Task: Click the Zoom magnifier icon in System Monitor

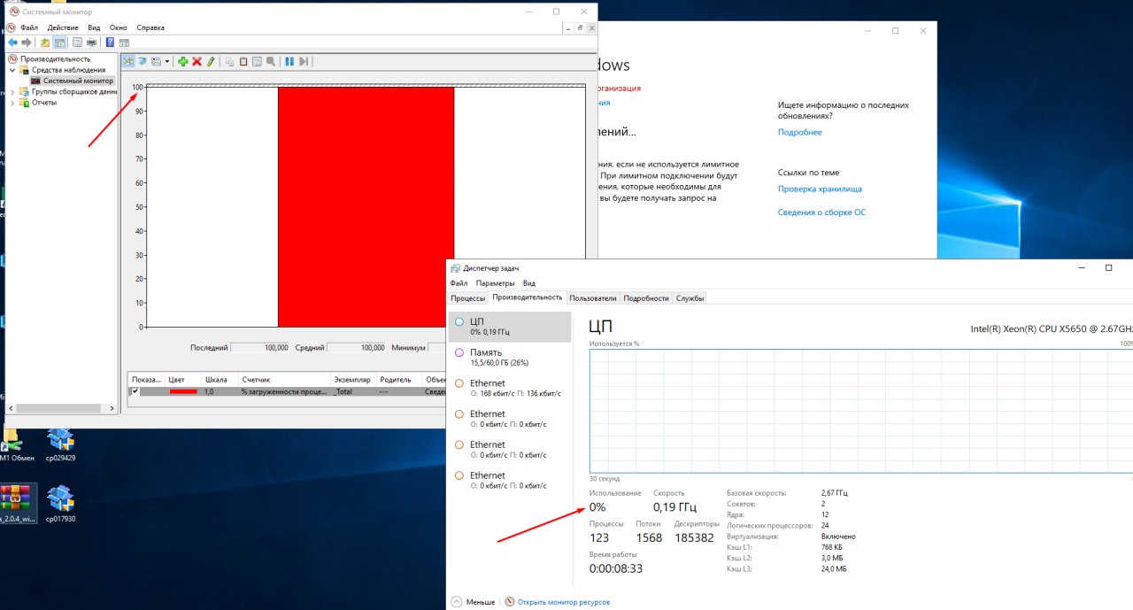Action: pyautogui.click(x=271, y=61)
